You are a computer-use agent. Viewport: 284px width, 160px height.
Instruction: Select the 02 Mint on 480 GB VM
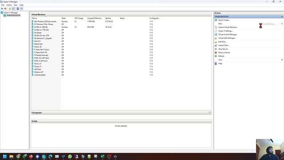[x=41, y=27]
